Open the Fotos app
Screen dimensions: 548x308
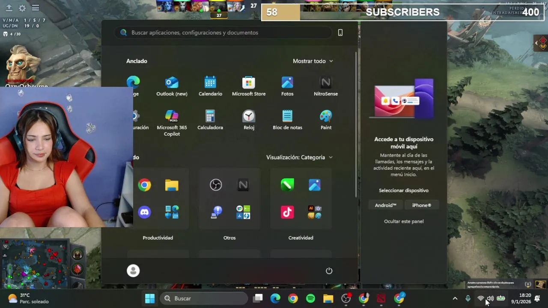[287, 86]
